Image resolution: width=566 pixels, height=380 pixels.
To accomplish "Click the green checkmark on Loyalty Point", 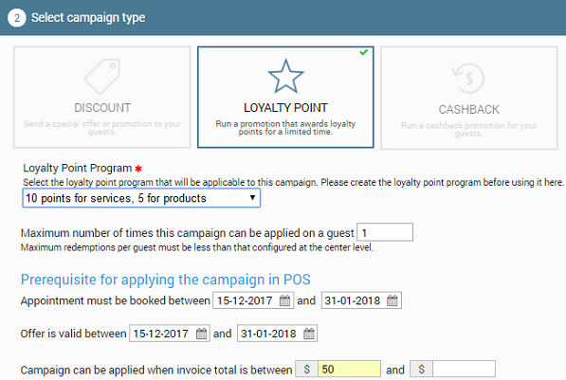I will (x=364, y=52).
